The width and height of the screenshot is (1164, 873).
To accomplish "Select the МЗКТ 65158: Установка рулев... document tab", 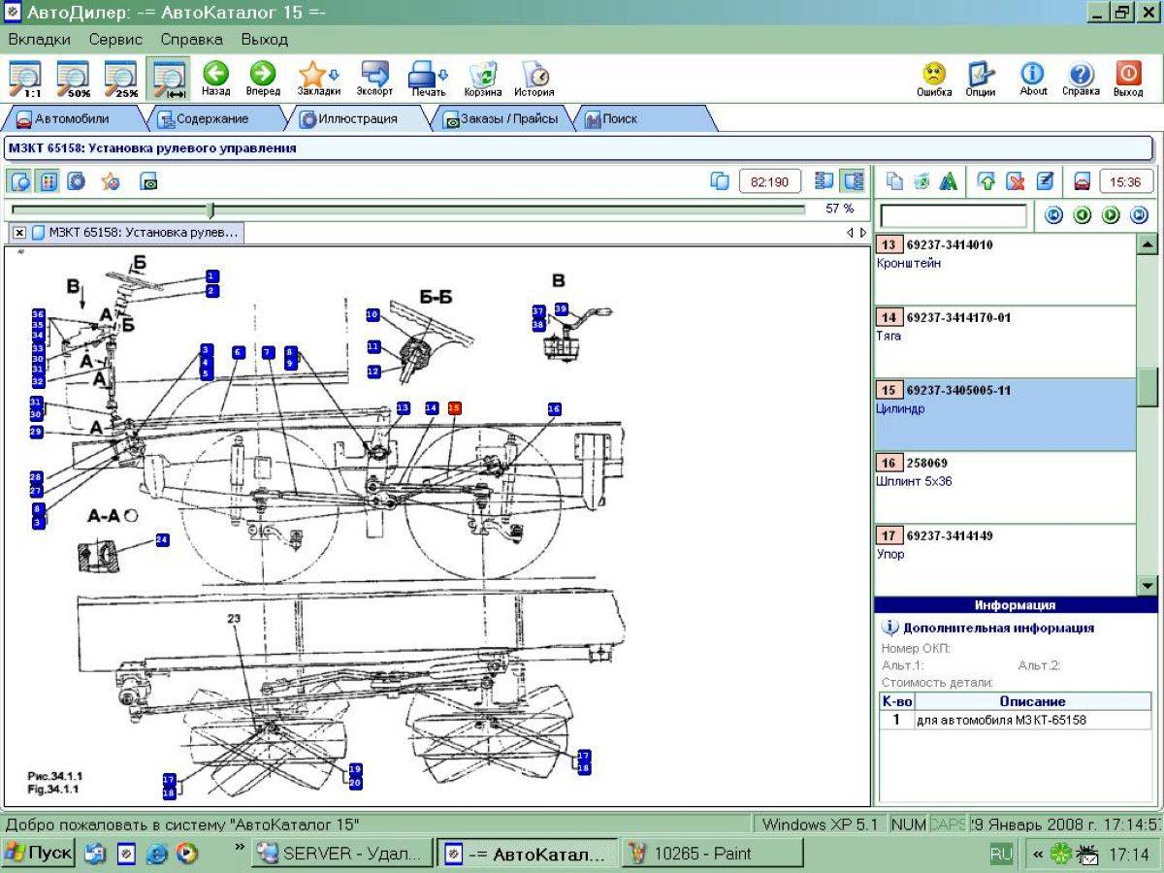I will click(136, 233).
